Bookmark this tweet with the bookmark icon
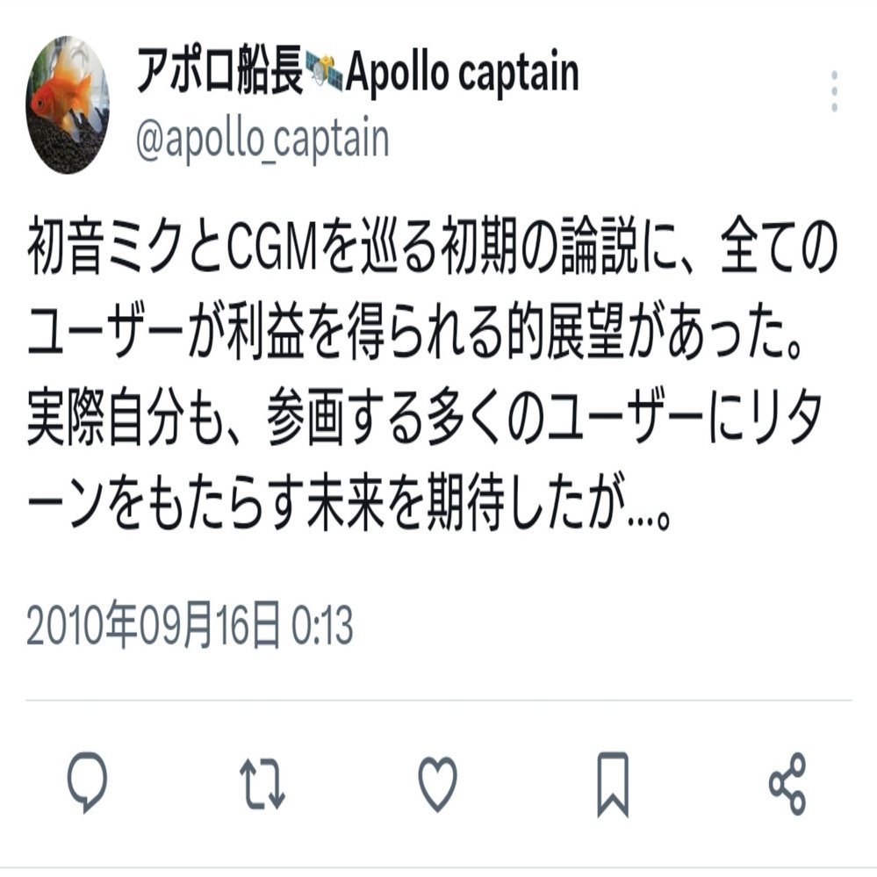The height and width of the screenshot is (877, 877). pyautogui.click(x=613, y=784)
